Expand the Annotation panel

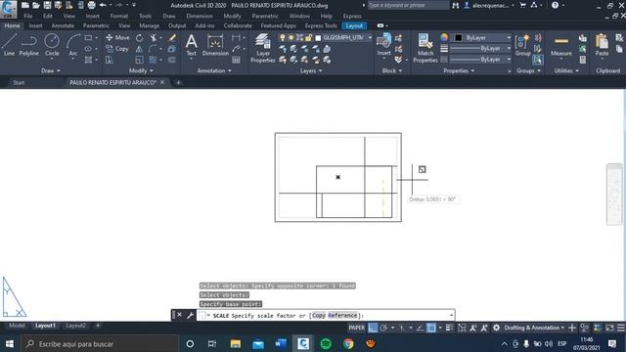click(x=214, y=70)
